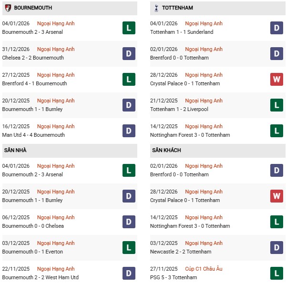Open the Nottingham Forest 3-0 Tottenham match
286x284 pixels.
coord(190,135)
